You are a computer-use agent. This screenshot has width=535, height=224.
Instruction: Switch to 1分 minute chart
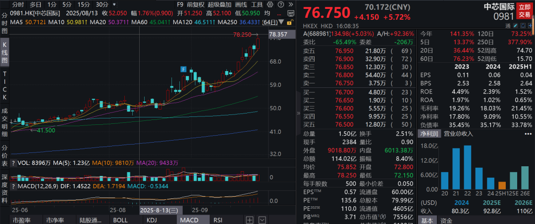point(52,5)
